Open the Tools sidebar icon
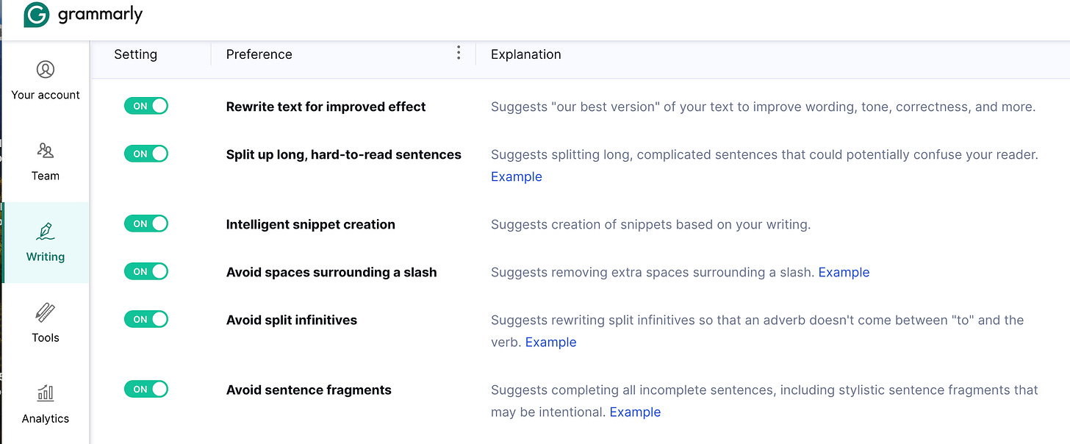The height and width of the screenshot is (444, 1070). tap(46, 312)
